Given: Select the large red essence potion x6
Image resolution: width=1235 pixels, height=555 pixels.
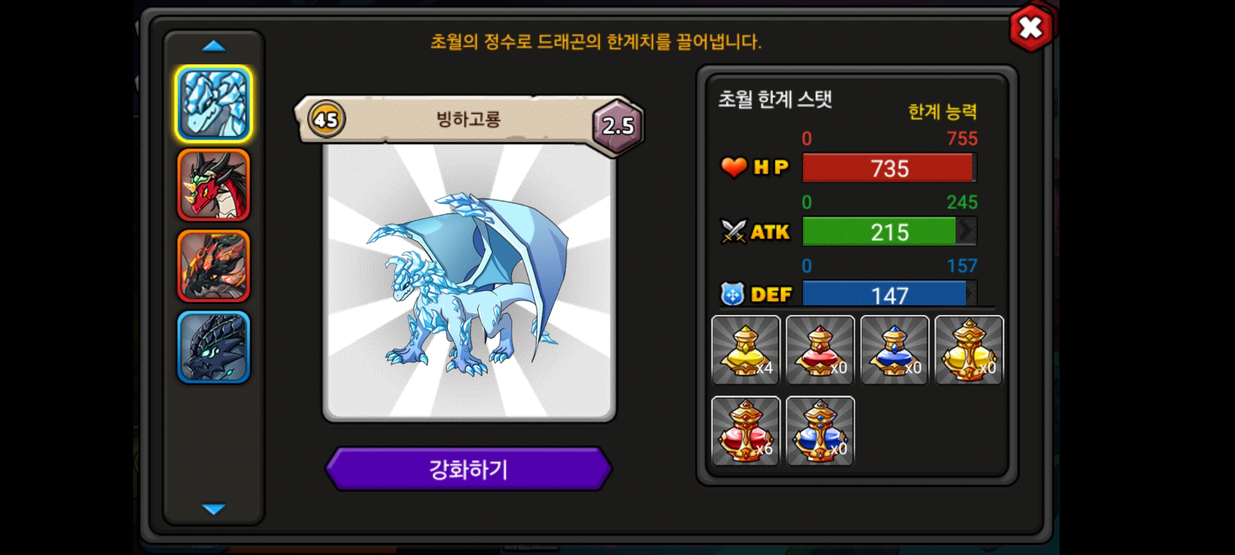Looking at the screenshot, I should (746, 431).
